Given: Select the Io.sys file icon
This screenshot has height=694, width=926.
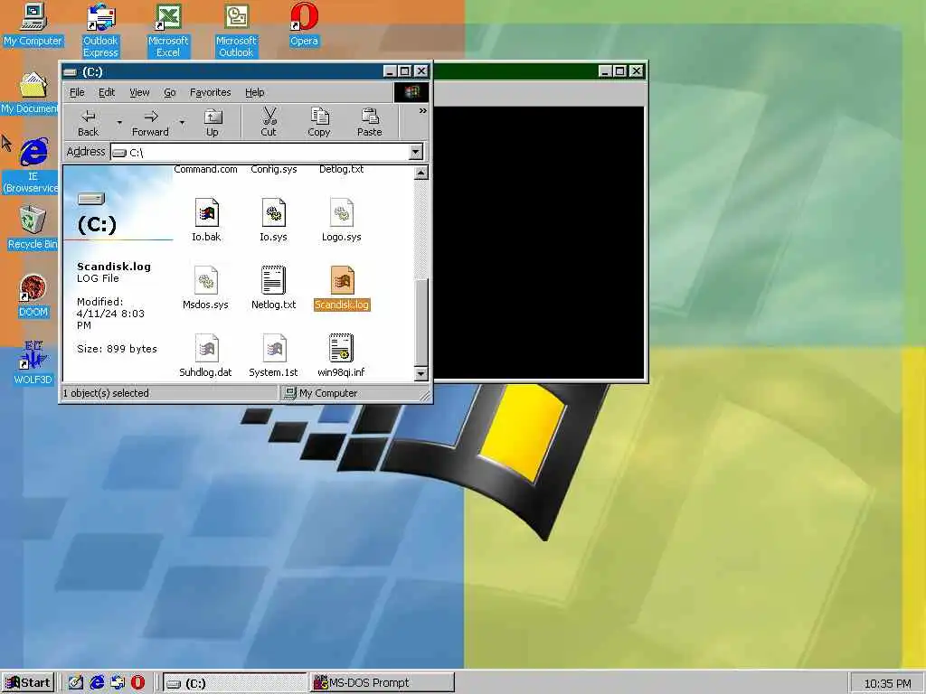Looking at the screenshot, I should pos(273,213).
